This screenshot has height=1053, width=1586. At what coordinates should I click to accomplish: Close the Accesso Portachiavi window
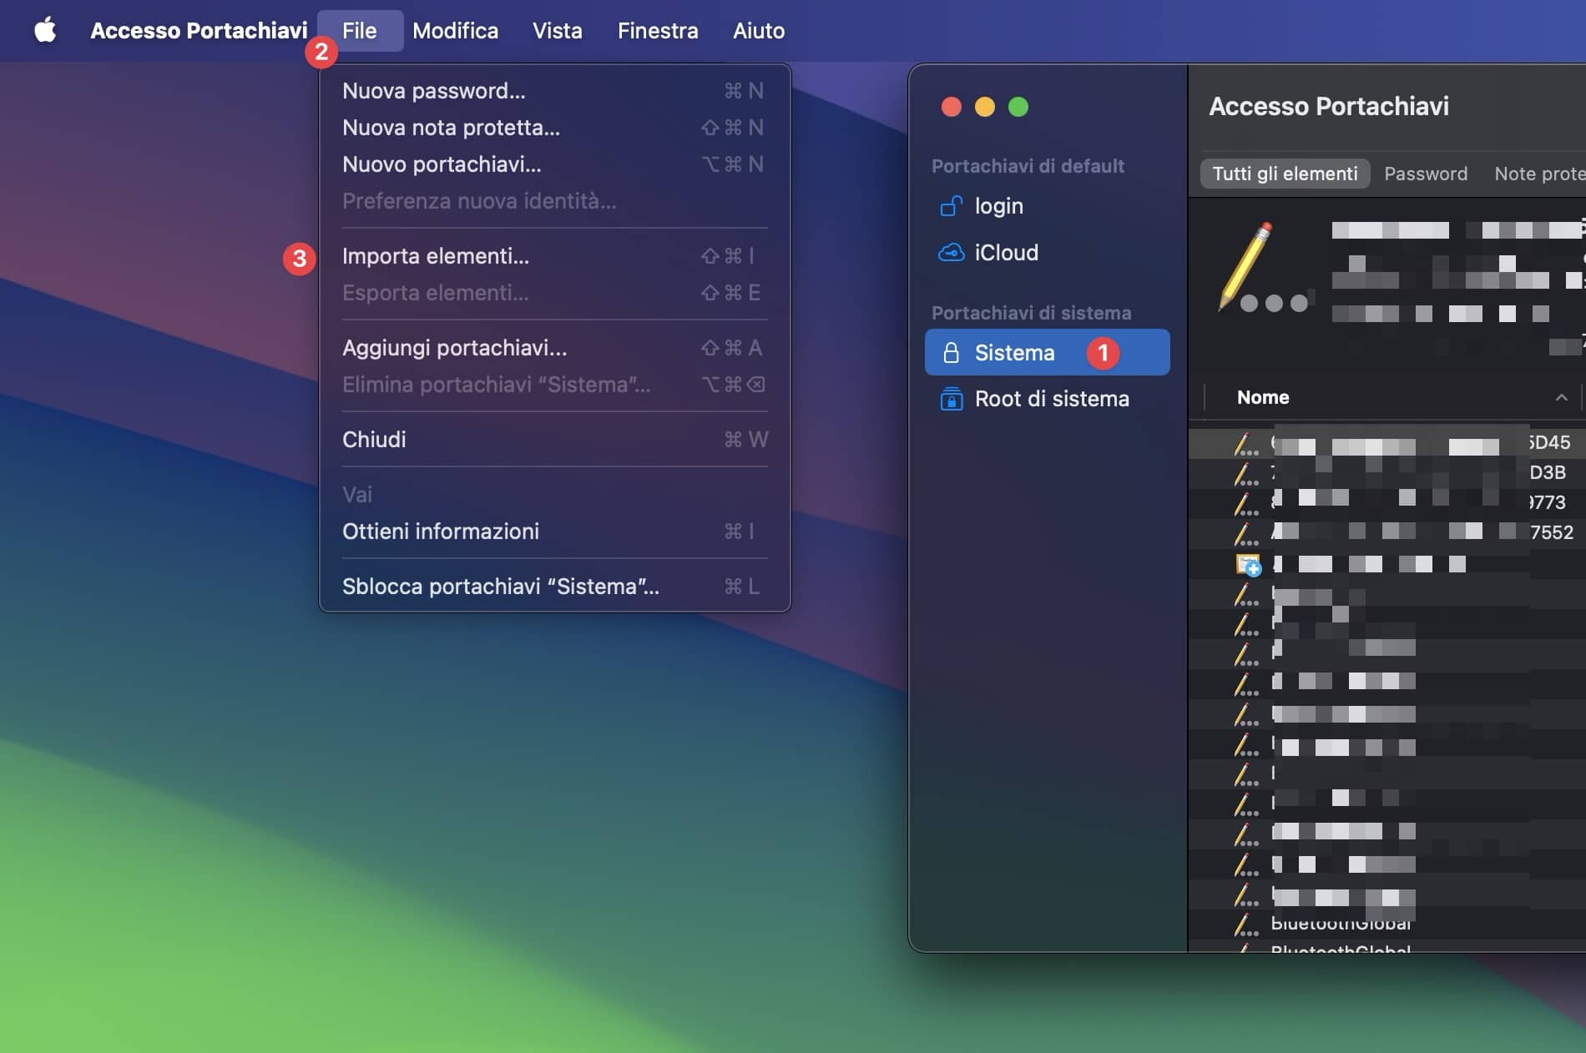point(951,107)
